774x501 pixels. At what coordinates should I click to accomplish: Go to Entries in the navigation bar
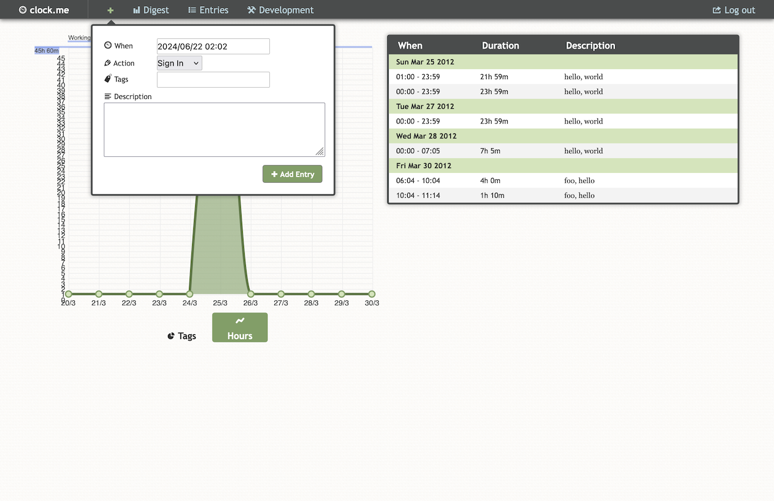[x=208, y=10]
